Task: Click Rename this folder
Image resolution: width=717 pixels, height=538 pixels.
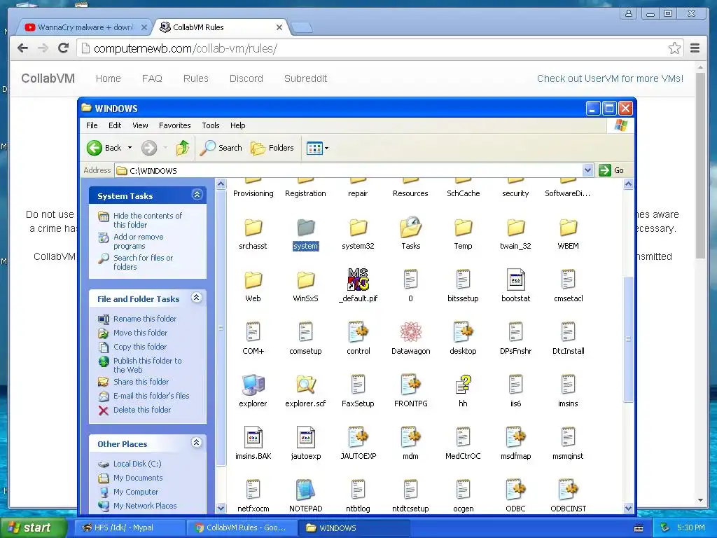Action: pos(144,319)
